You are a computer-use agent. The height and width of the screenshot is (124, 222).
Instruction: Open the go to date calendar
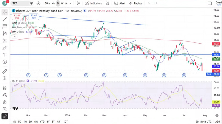click(x=66, y=121)
